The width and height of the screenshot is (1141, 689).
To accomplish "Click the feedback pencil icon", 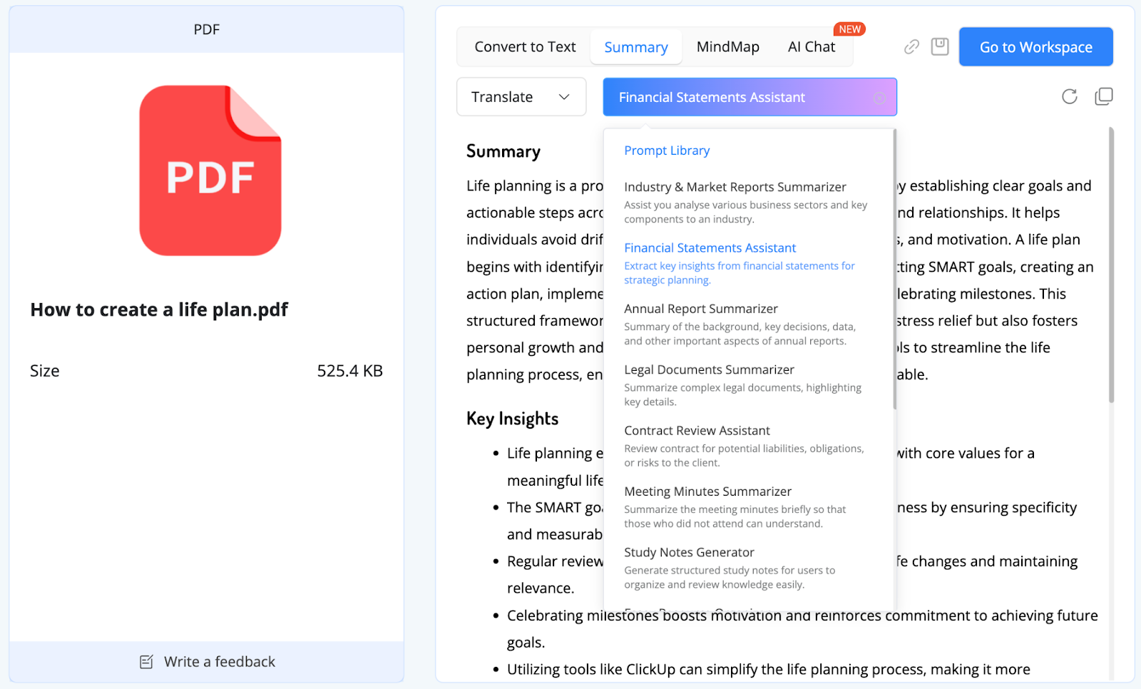I will (146, 661).
